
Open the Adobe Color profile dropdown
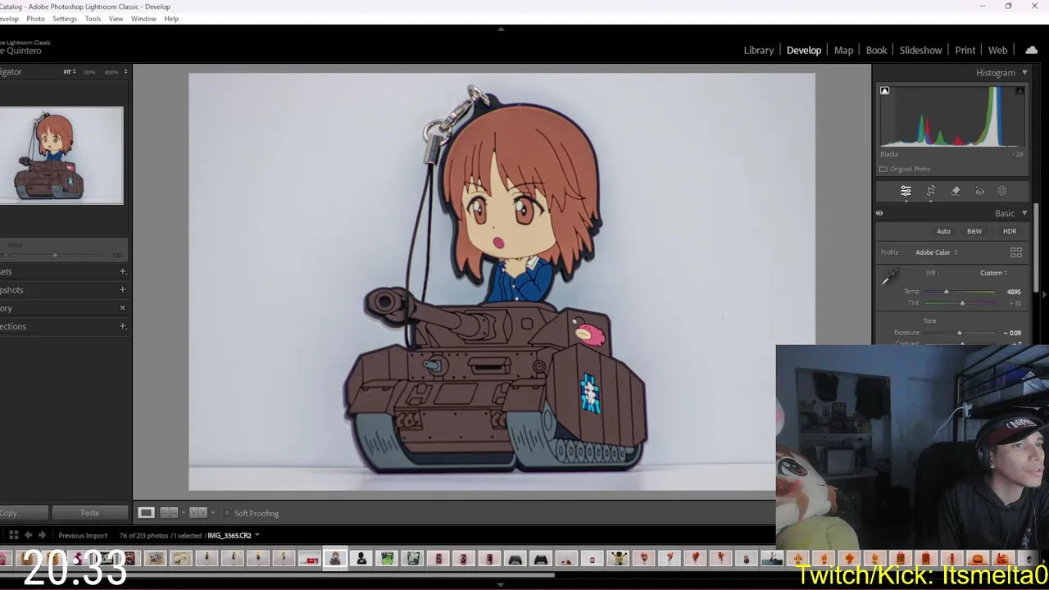(936, 252)
